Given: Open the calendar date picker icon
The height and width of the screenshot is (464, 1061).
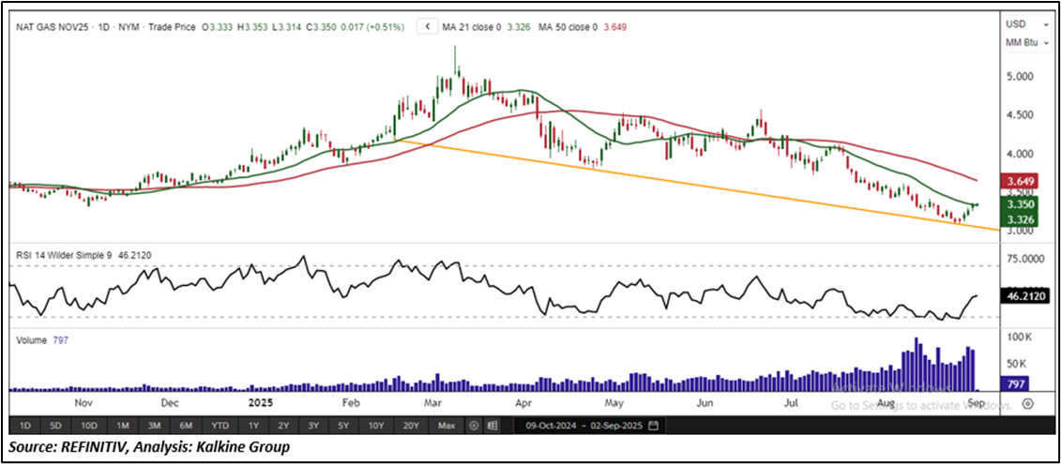Looking at the screenshot, I should 653,427.
